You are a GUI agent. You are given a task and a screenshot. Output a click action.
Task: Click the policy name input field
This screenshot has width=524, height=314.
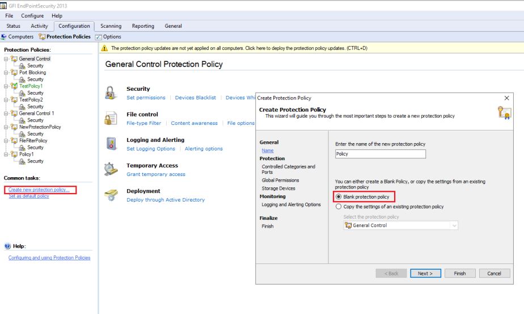pos(381,154)
